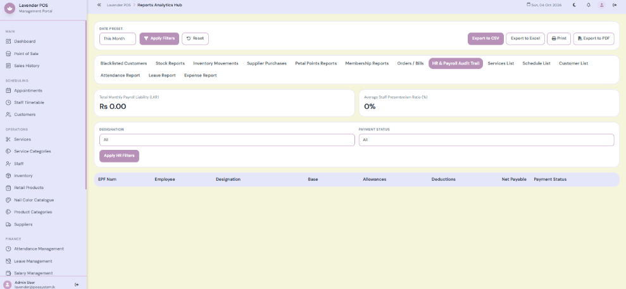The height and width of the screenshot is (289, 626).
Task: Click the Print button
Action: coord(559,39)
